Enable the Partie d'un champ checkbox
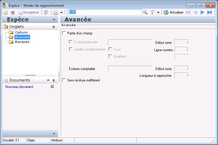 64,33
